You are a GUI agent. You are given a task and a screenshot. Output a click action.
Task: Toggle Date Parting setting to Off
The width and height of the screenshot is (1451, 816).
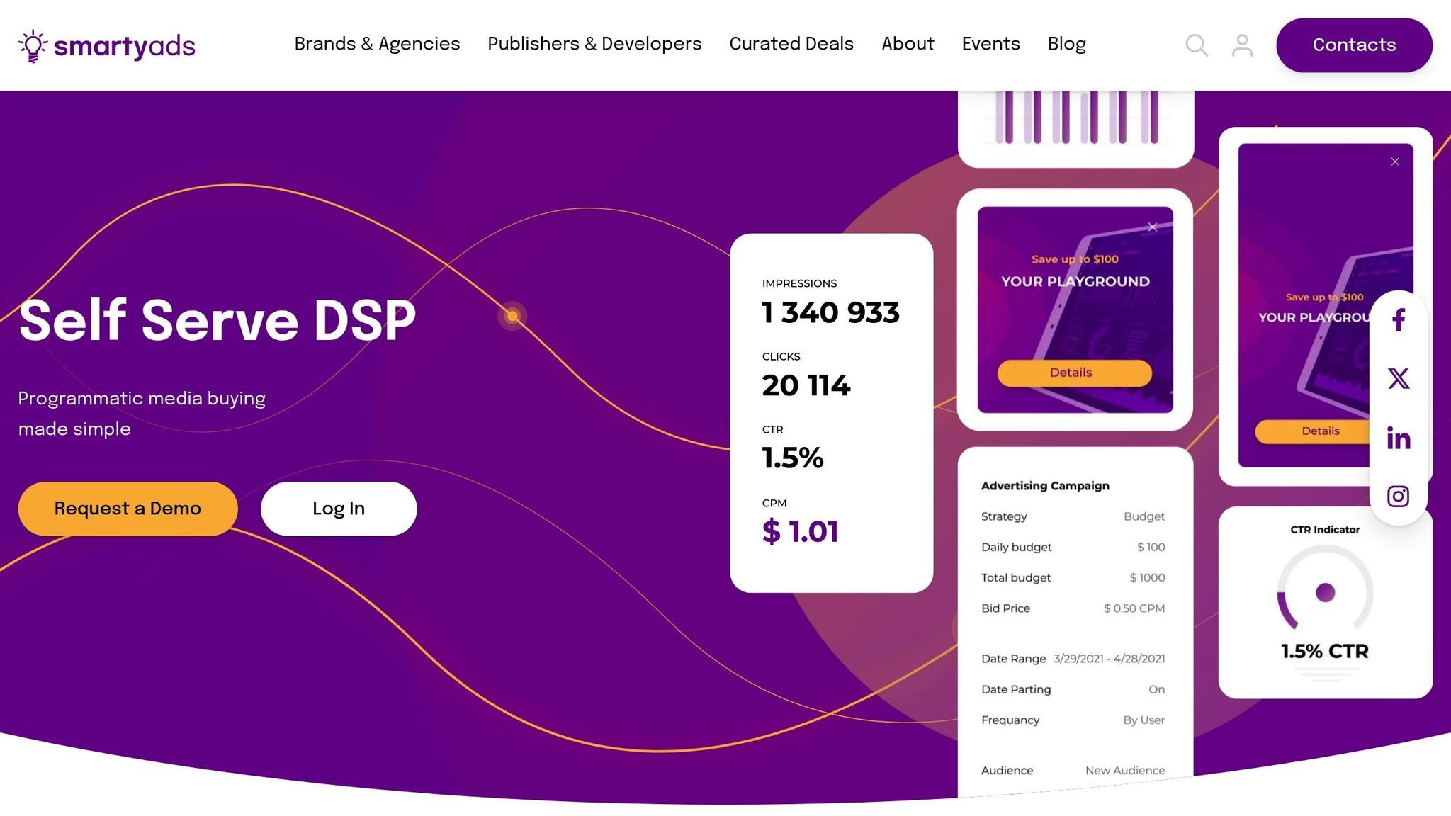point(1156,688)
